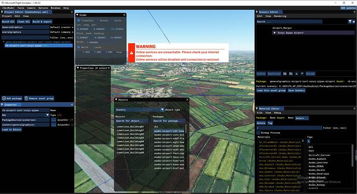Open the Windows menu
This screenshot has width=357, height=194.
[x=55, y=8]
